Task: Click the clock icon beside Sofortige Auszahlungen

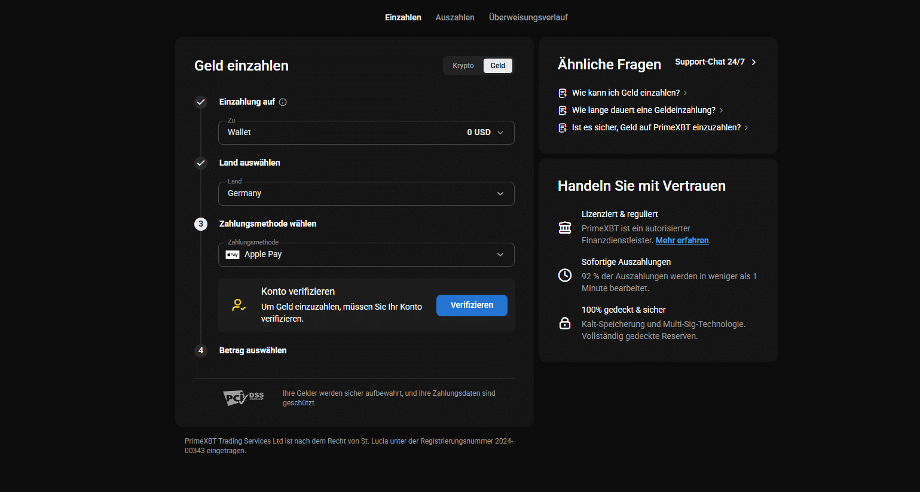Action: [x=565, y=275]
